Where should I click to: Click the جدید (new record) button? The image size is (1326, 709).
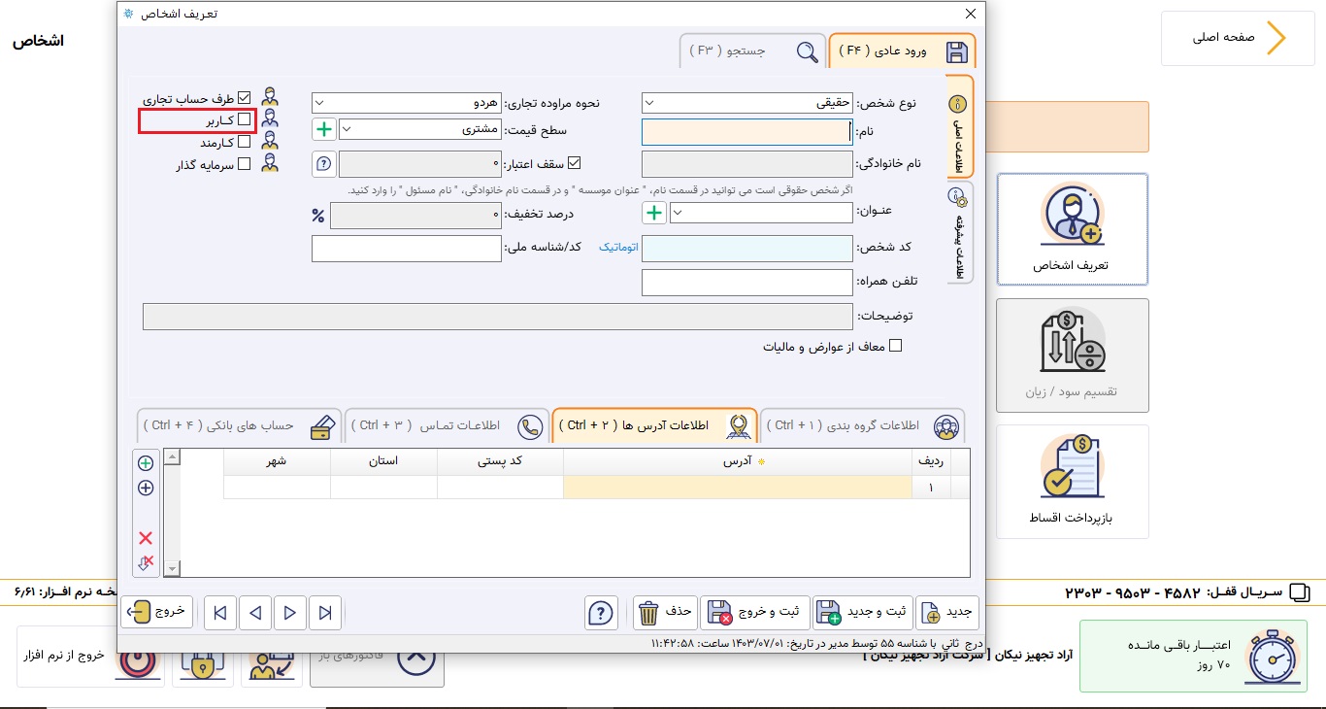pos(947,613)
